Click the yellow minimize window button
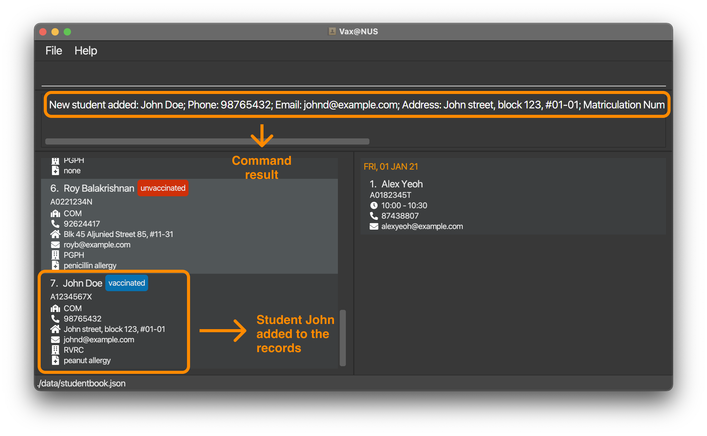 coord(55,32)
